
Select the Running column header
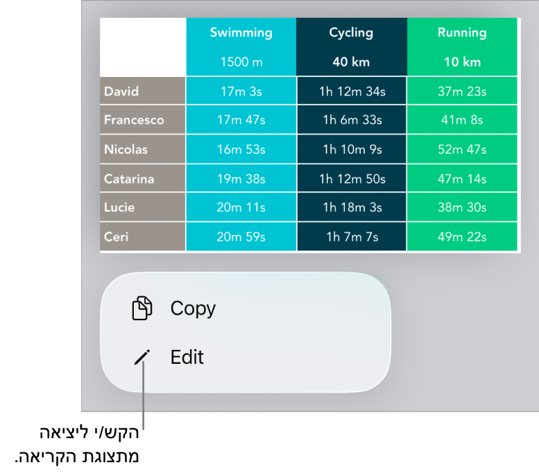pos(462,33)
